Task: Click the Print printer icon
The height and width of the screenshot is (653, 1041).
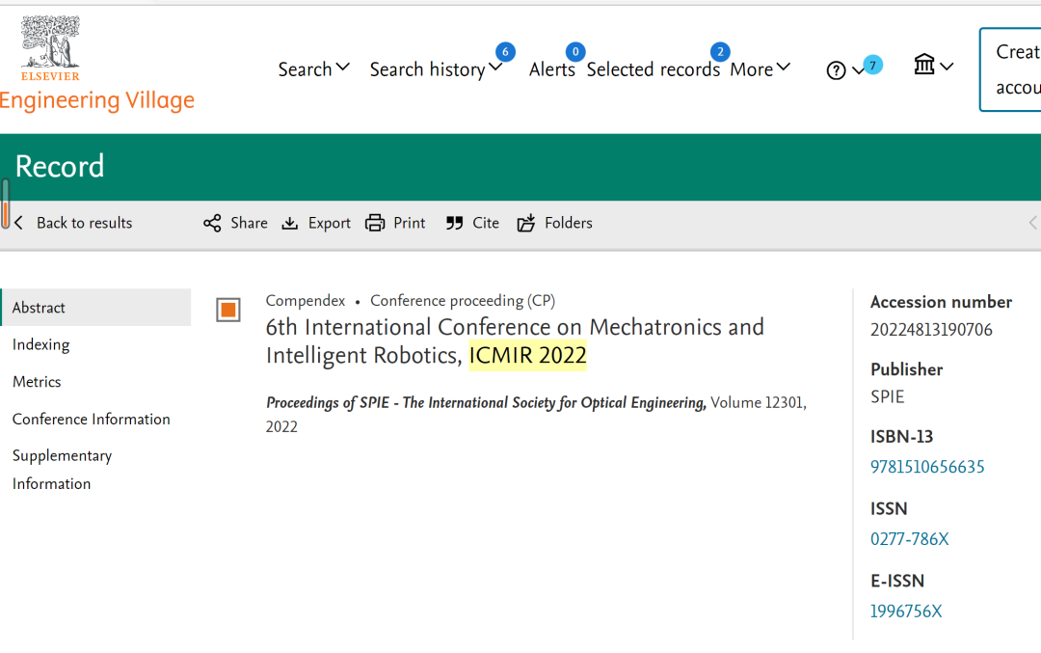Action: click(x=375, y=223)
